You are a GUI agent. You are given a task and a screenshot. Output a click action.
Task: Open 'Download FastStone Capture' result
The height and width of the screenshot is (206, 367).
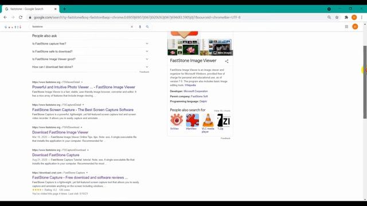click(56, 155)
